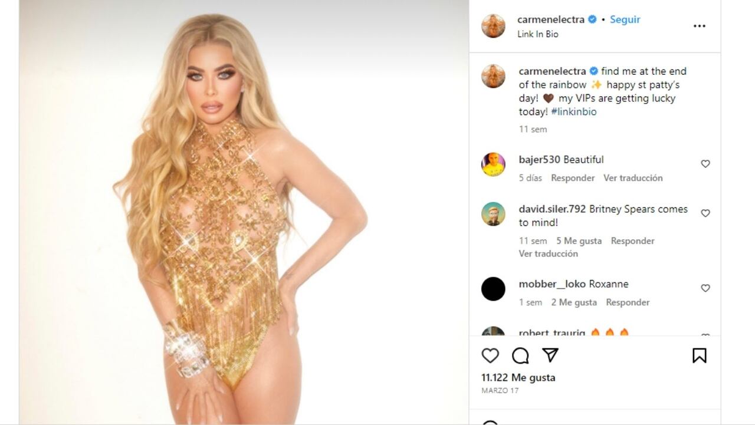Open mobber__loko's black profile avatar

pyautogui.click(x=493, y=289)
